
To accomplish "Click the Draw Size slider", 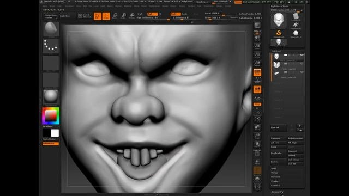I will 217,17.
